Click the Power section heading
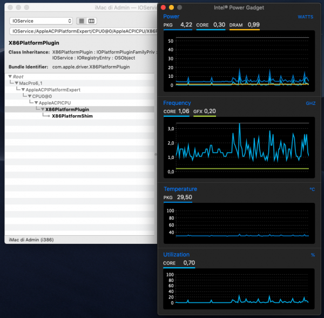324x318 pixels. [x=171, y=17]
